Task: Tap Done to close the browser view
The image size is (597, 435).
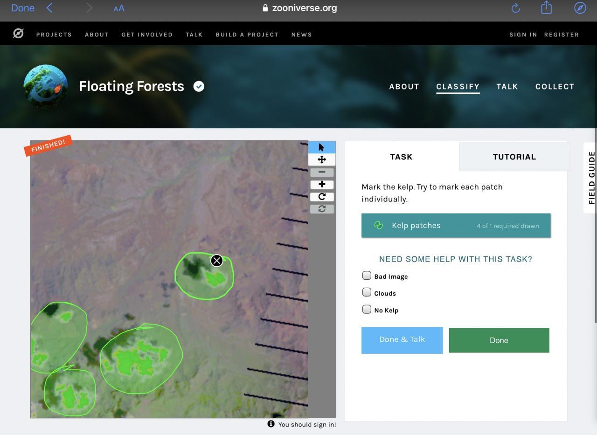Action: click(x=23, y=8)
